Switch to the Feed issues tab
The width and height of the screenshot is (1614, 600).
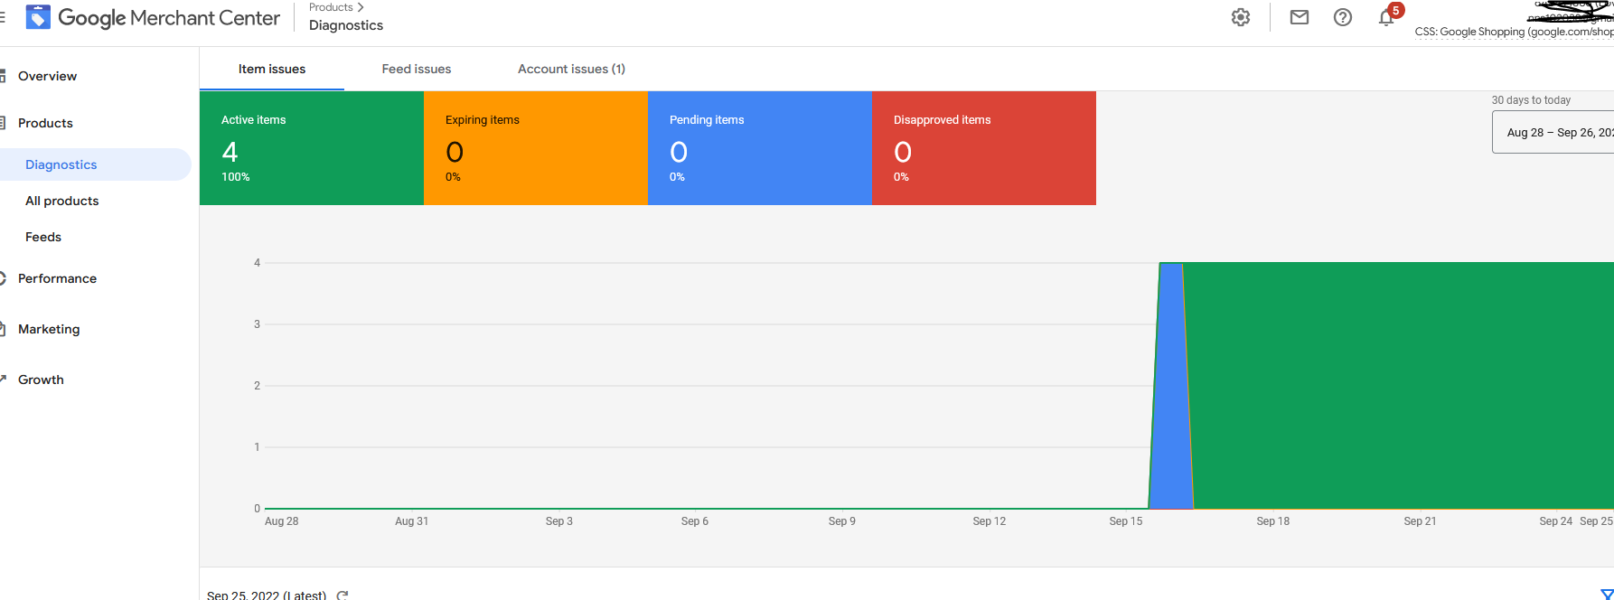[416, 69]
